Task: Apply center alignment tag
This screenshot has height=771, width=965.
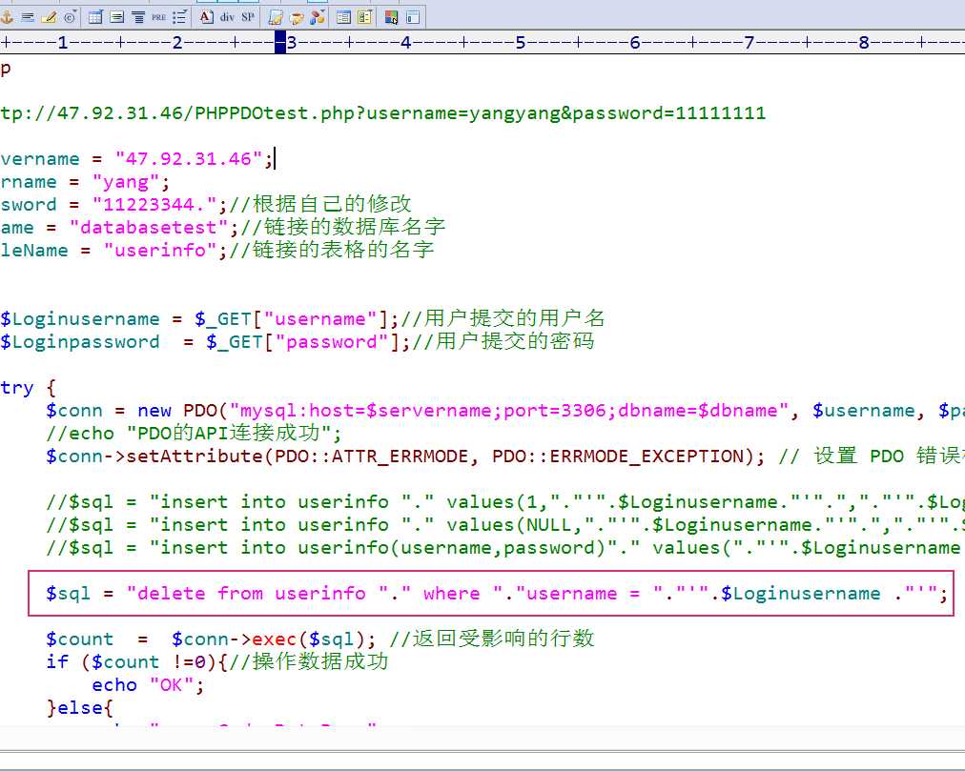Action: pos(138,17)
